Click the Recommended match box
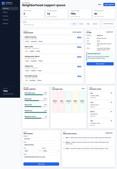Image resolution: width=117 pixels, height=169 pixels. 100,56
